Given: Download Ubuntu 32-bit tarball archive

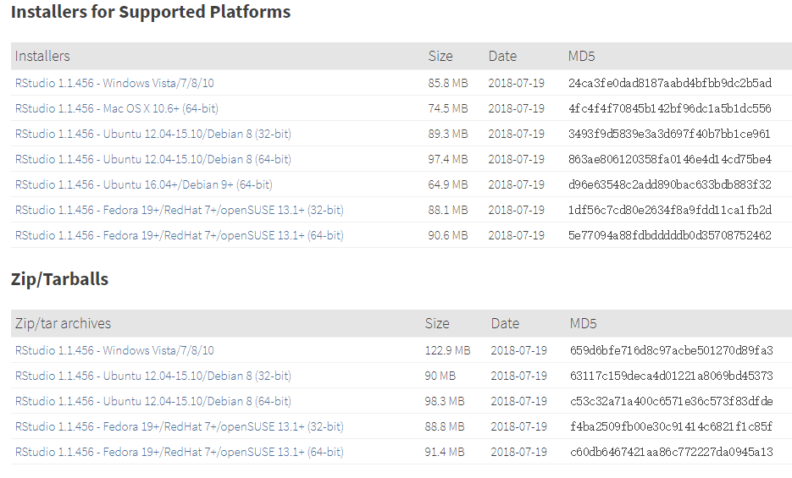Looking at the screenshot, I should 152,376.
